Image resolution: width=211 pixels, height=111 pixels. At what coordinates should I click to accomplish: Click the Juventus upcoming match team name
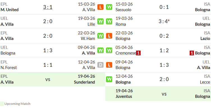pyautogui.click(x=124, y=96)
